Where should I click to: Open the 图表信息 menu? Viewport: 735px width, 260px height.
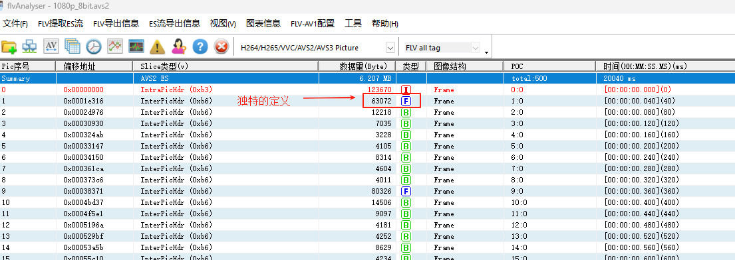(x=263, y=23)
